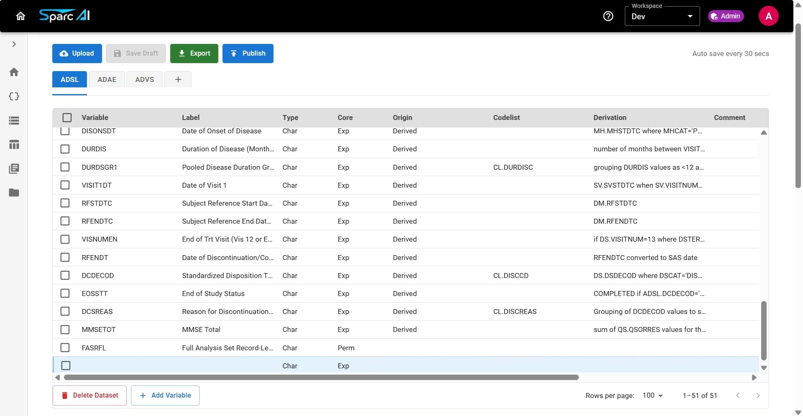803x416 pixels.
Task: Open the folder icon in sidebar
Action: pos(14,192)
